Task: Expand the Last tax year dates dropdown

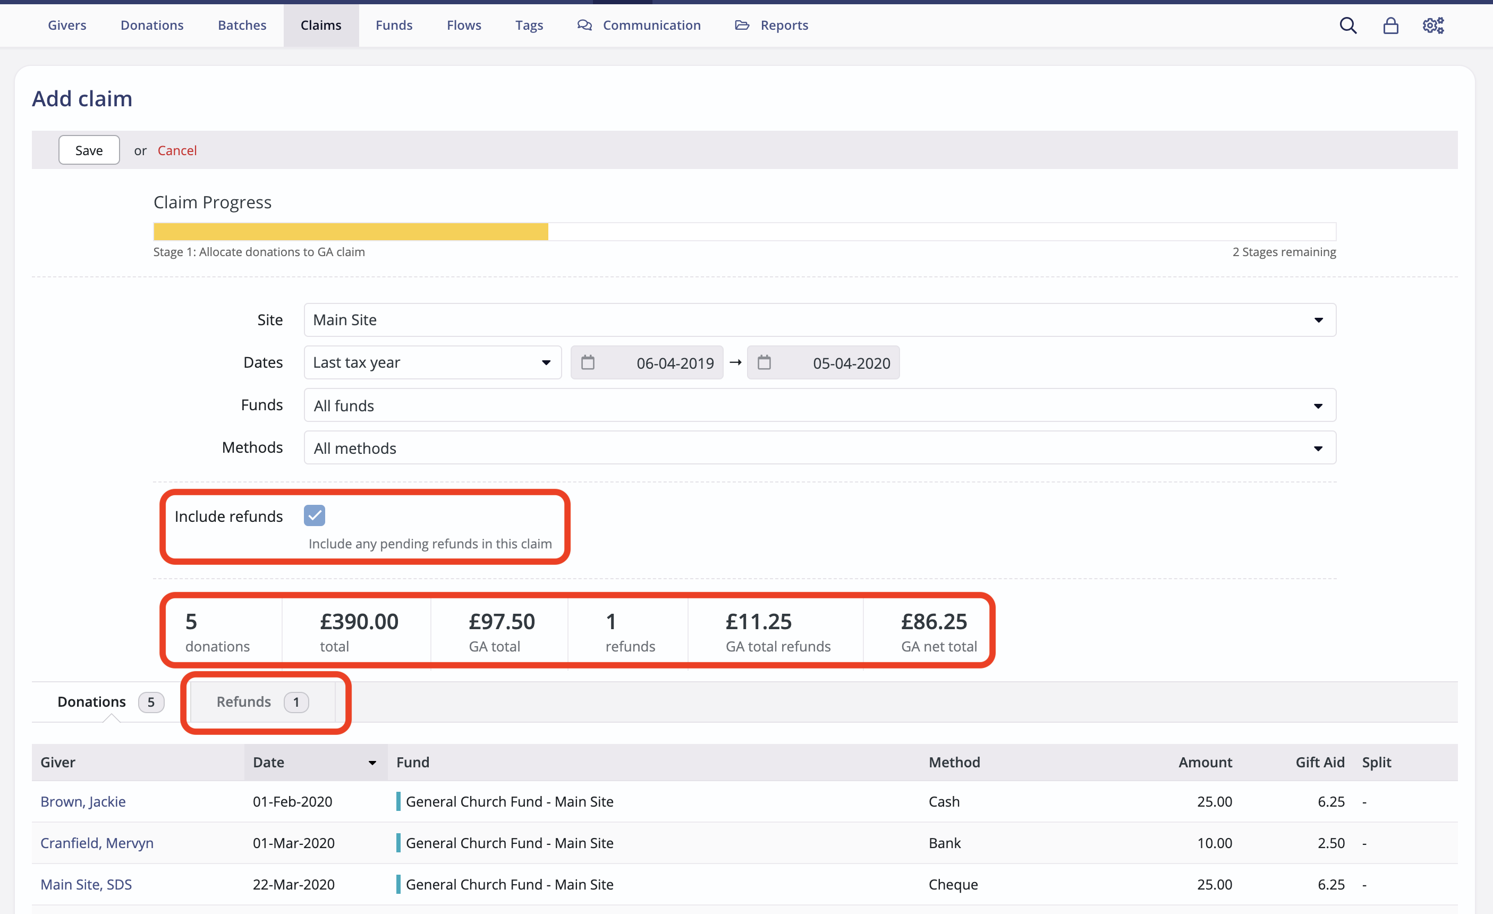Action: pyautogui.click(x=546, y=362)
